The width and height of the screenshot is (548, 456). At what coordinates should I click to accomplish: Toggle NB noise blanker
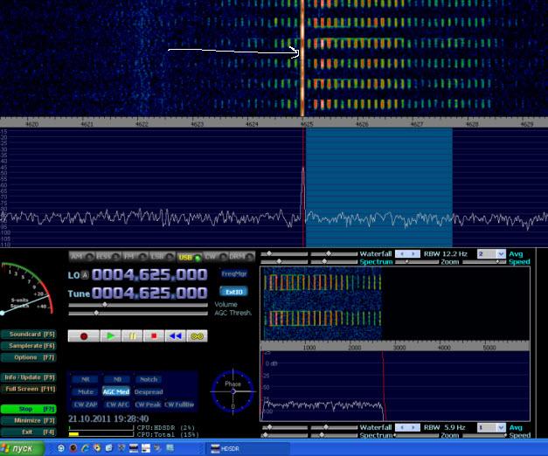(117, 379)
